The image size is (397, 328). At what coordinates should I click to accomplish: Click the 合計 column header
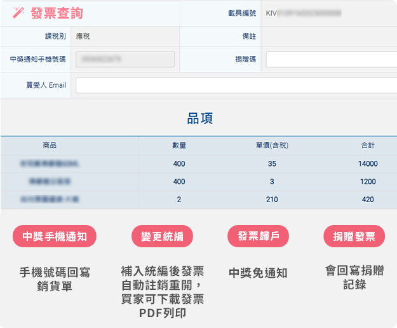368,146
